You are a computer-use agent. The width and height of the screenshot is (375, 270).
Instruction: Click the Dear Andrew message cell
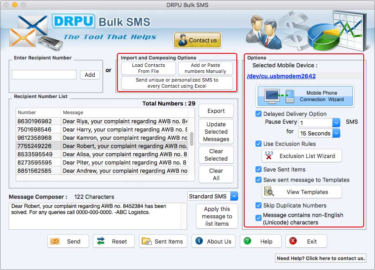(x=125, y=171)
